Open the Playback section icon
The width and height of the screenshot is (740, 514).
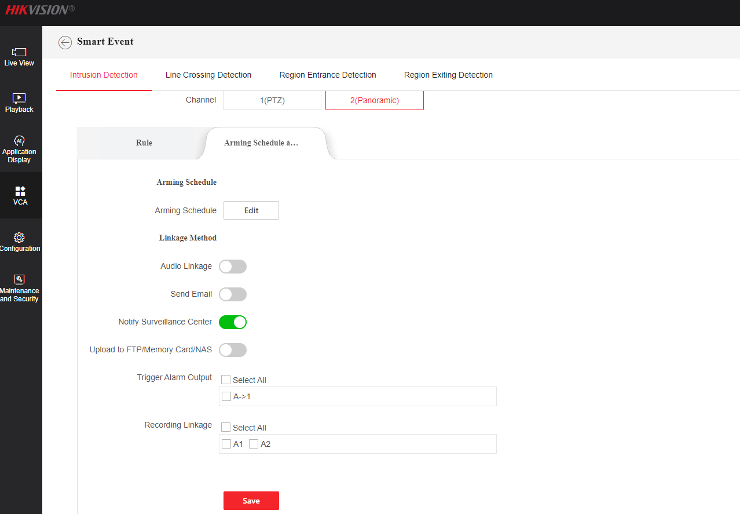coord(19,99)
